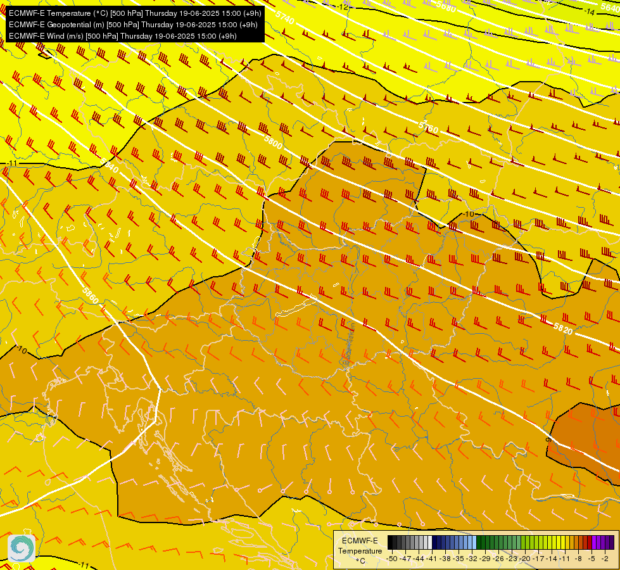This screenshot has height=570, width=620.
Task: Click the -41 value on the legend scale
Action: [x=431, y=559]
